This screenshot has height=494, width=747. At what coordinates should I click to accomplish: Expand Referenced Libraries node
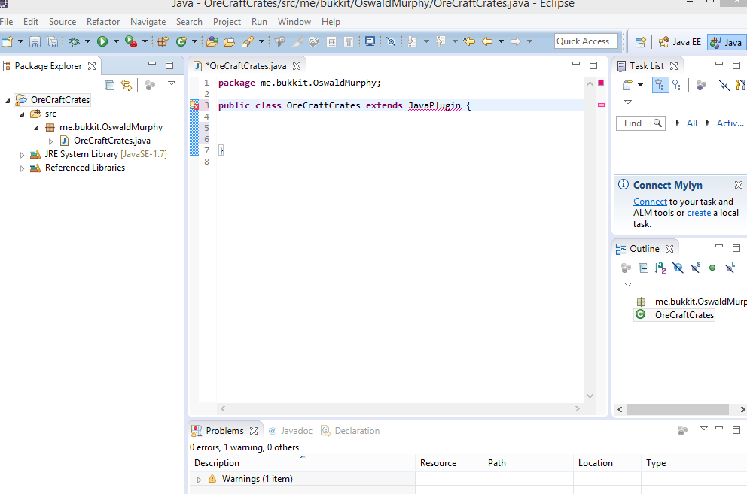point(22,168)
